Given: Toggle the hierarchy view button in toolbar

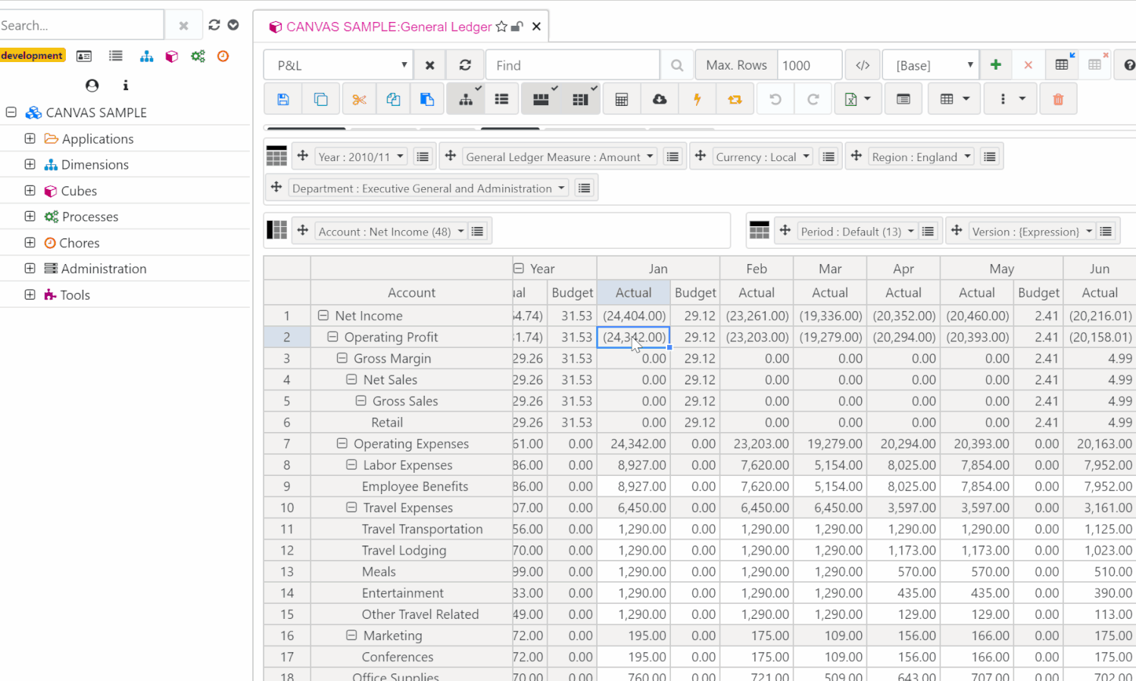Looking at the screenshot, I should point(466,99).
